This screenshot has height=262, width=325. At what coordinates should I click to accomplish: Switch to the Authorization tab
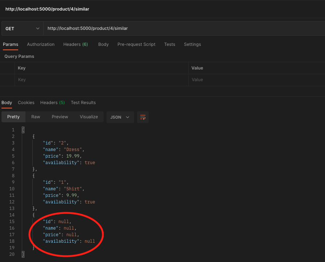(x=40, y=44)
